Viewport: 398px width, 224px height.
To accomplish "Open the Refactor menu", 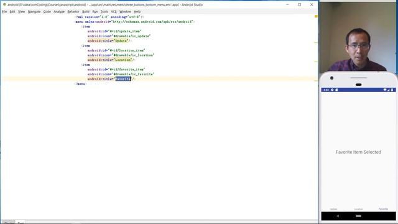I will tap(73, 12).
